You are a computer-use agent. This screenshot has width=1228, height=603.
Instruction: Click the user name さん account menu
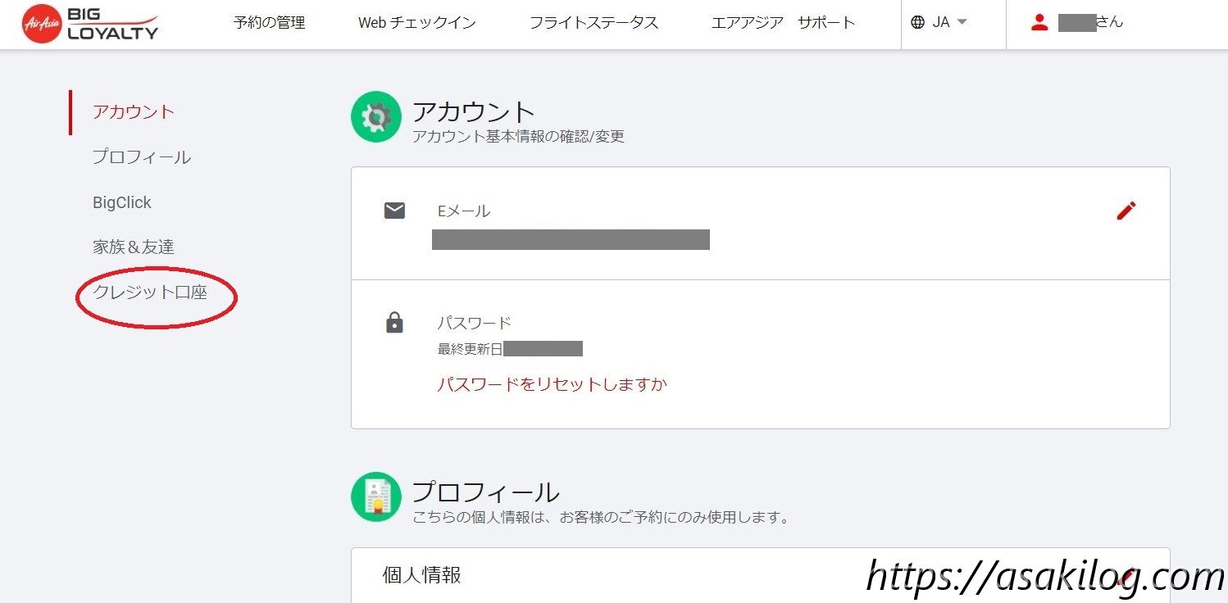1090,23
